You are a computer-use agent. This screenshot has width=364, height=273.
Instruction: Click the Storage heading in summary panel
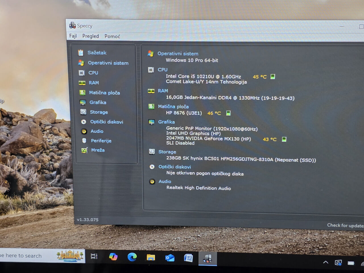[x=167, y=152]
